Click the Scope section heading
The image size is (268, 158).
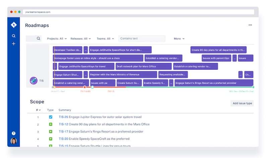point(37,102)
